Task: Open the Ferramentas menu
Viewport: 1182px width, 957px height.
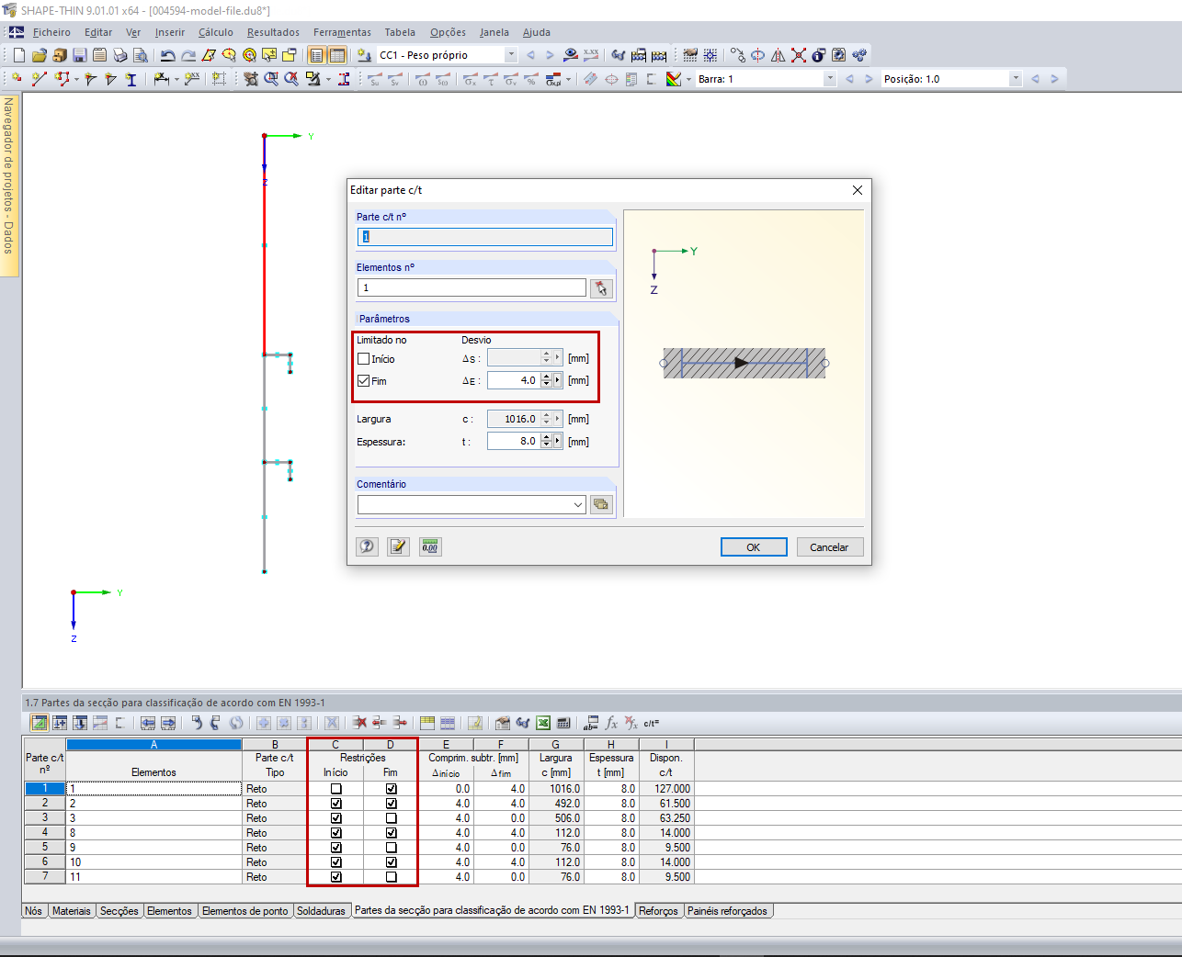Action: (x=342, y=32)
